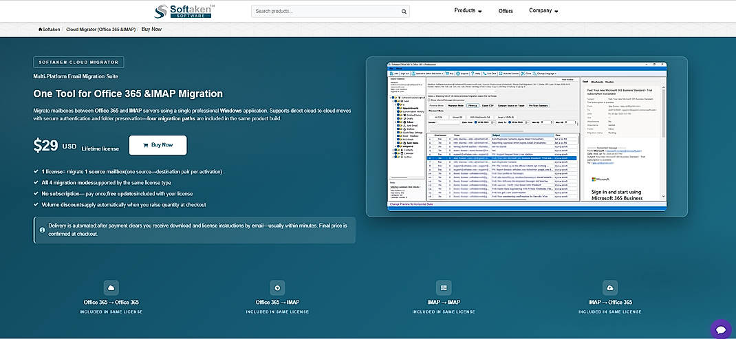Open the Offers page
The height and width of the screenshot is (339, 736).
click(506, 11)
